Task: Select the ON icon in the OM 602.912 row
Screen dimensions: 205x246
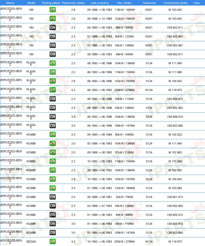Action: [x=52, y=215]
